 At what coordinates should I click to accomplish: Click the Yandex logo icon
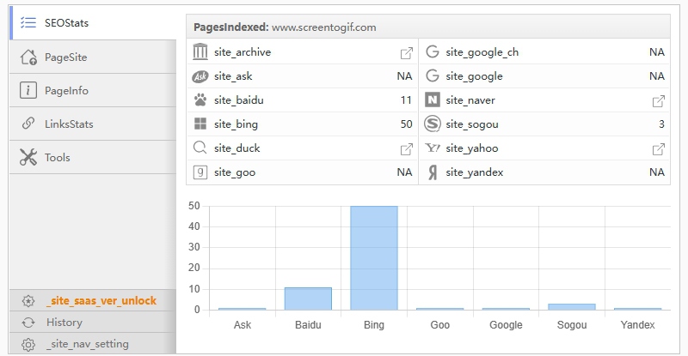[x=432, y=172]
